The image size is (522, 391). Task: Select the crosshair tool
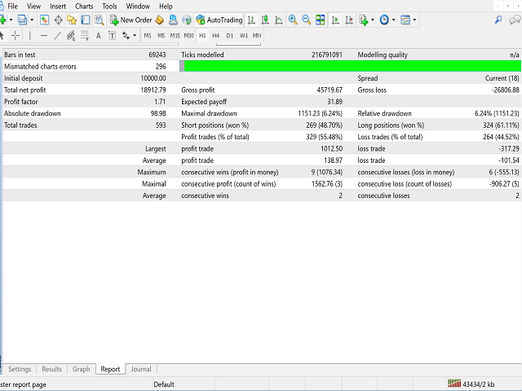coord(15,35)
